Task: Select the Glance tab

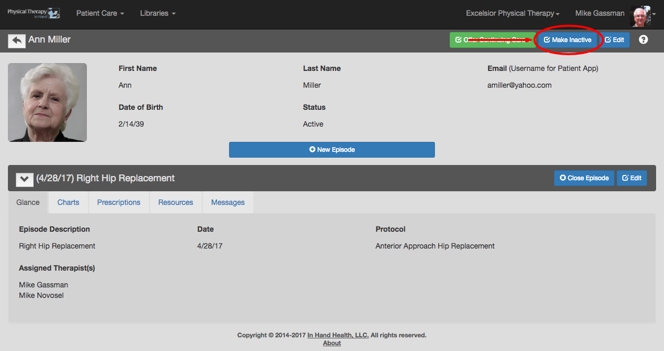Action: click(x=28, y=202)
